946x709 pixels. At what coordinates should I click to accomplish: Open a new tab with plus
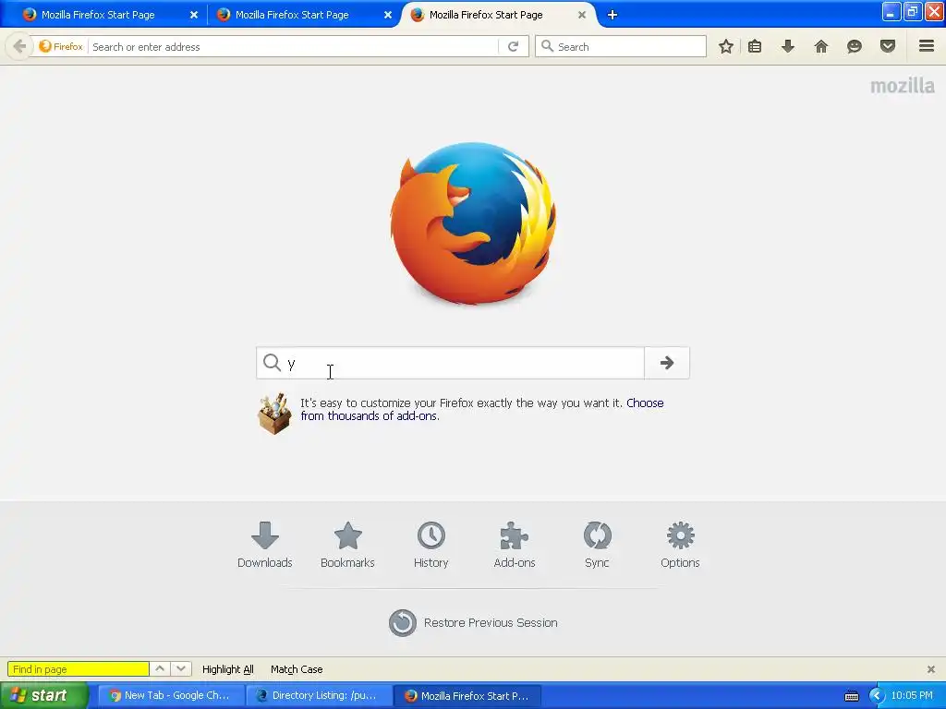coord(612,15)
